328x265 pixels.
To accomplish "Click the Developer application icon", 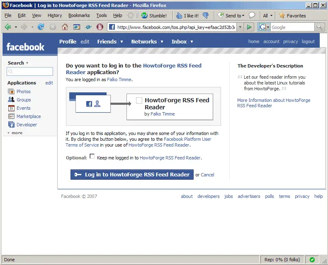I will [x=11, y=125].
